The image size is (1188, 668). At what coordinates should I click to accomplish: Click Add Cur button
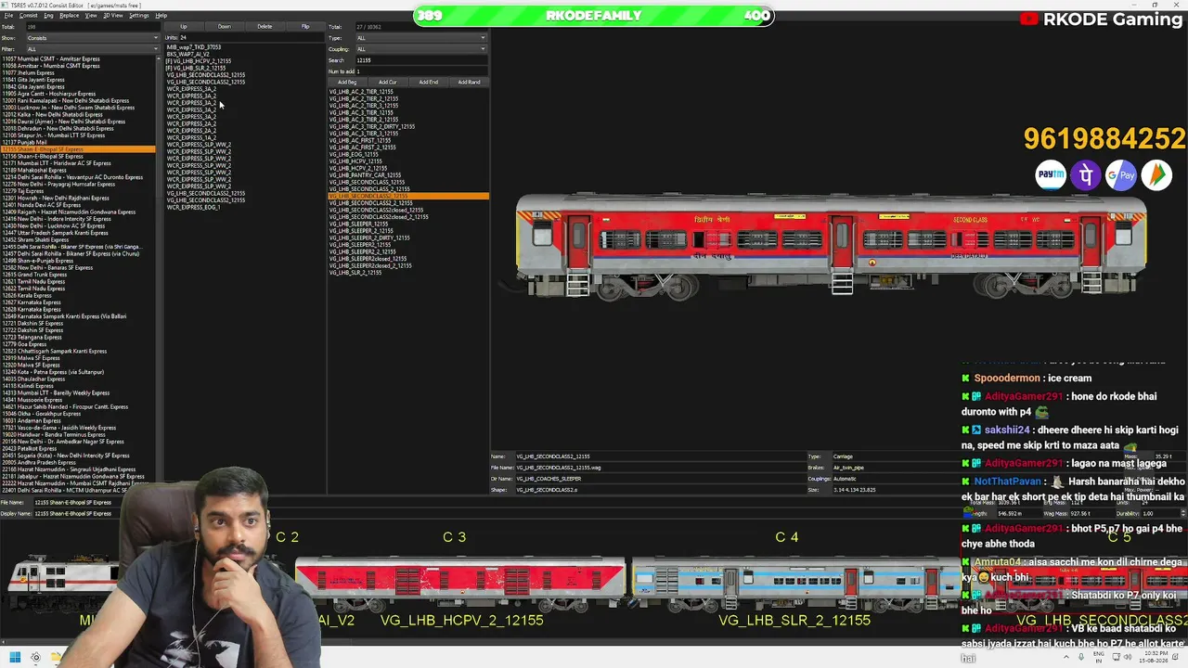click(388, 83)
